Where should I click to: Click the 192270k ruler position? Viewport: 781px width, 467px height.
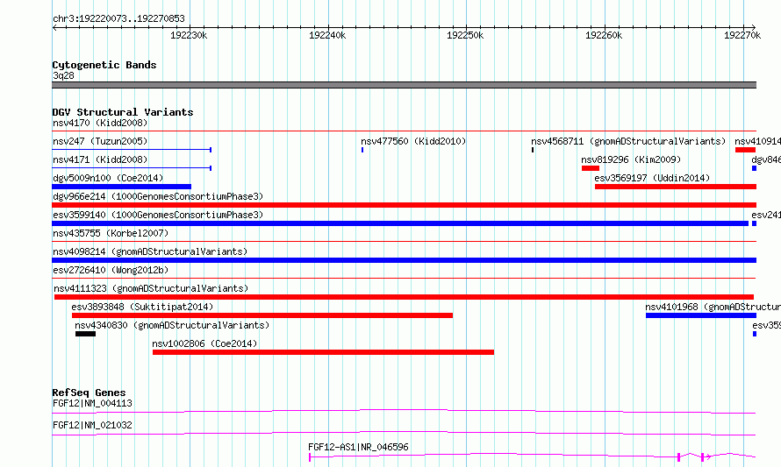(x=742, y=35)
